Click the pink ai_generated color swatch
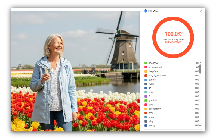The image size is (216, 138). pos(146,67)
